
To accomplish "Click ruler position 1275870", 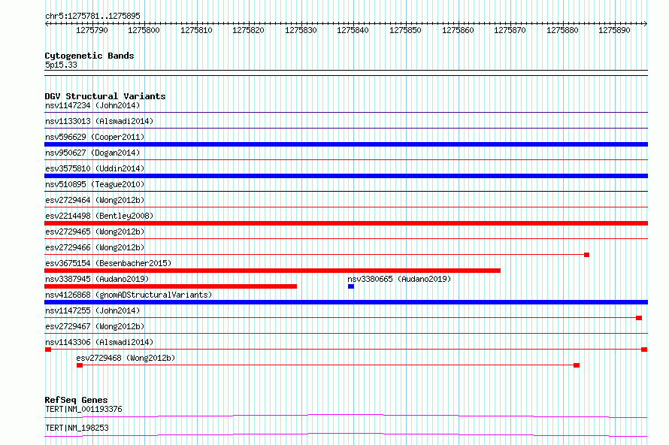I will click(510, 30).
